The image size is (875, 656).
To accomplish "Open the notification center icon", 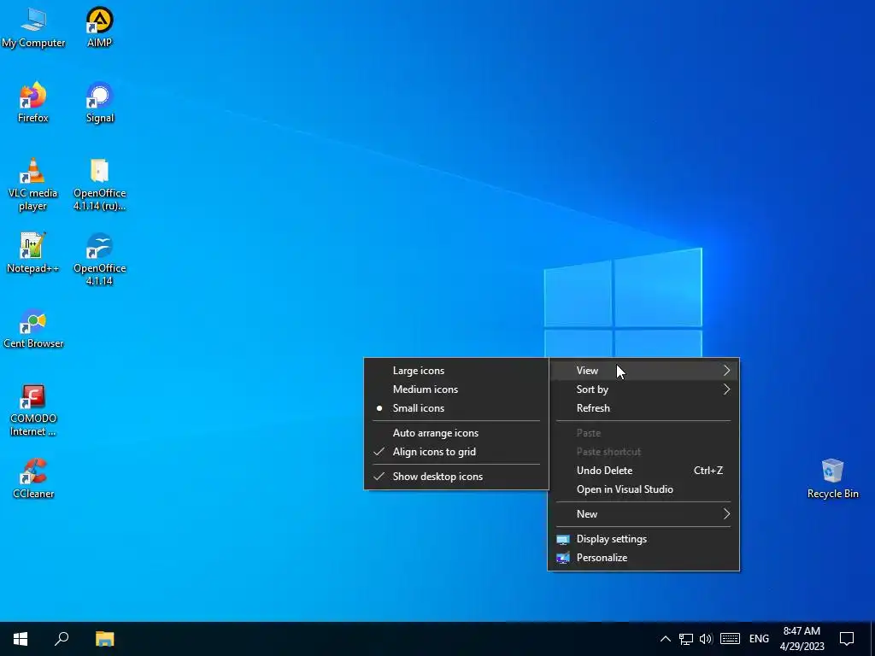I will (x=847, y=639).
